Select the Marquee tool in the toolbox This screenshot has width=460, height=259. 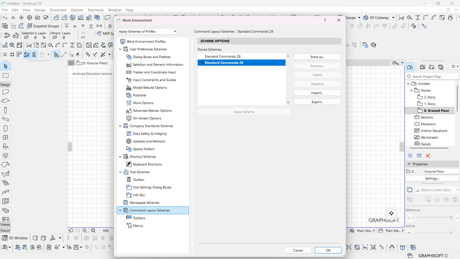6,76
